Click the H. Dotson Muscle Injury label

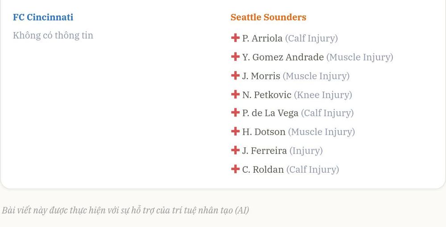[322, 132]
